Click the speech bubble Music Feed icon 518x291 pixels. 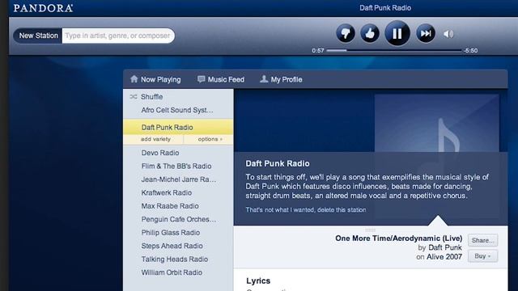click(x=201, y=79)
